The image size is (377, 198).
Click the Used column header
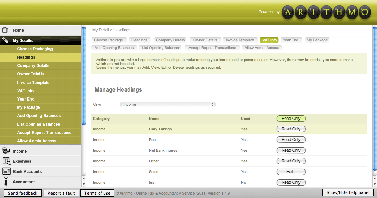pos(246,119)
